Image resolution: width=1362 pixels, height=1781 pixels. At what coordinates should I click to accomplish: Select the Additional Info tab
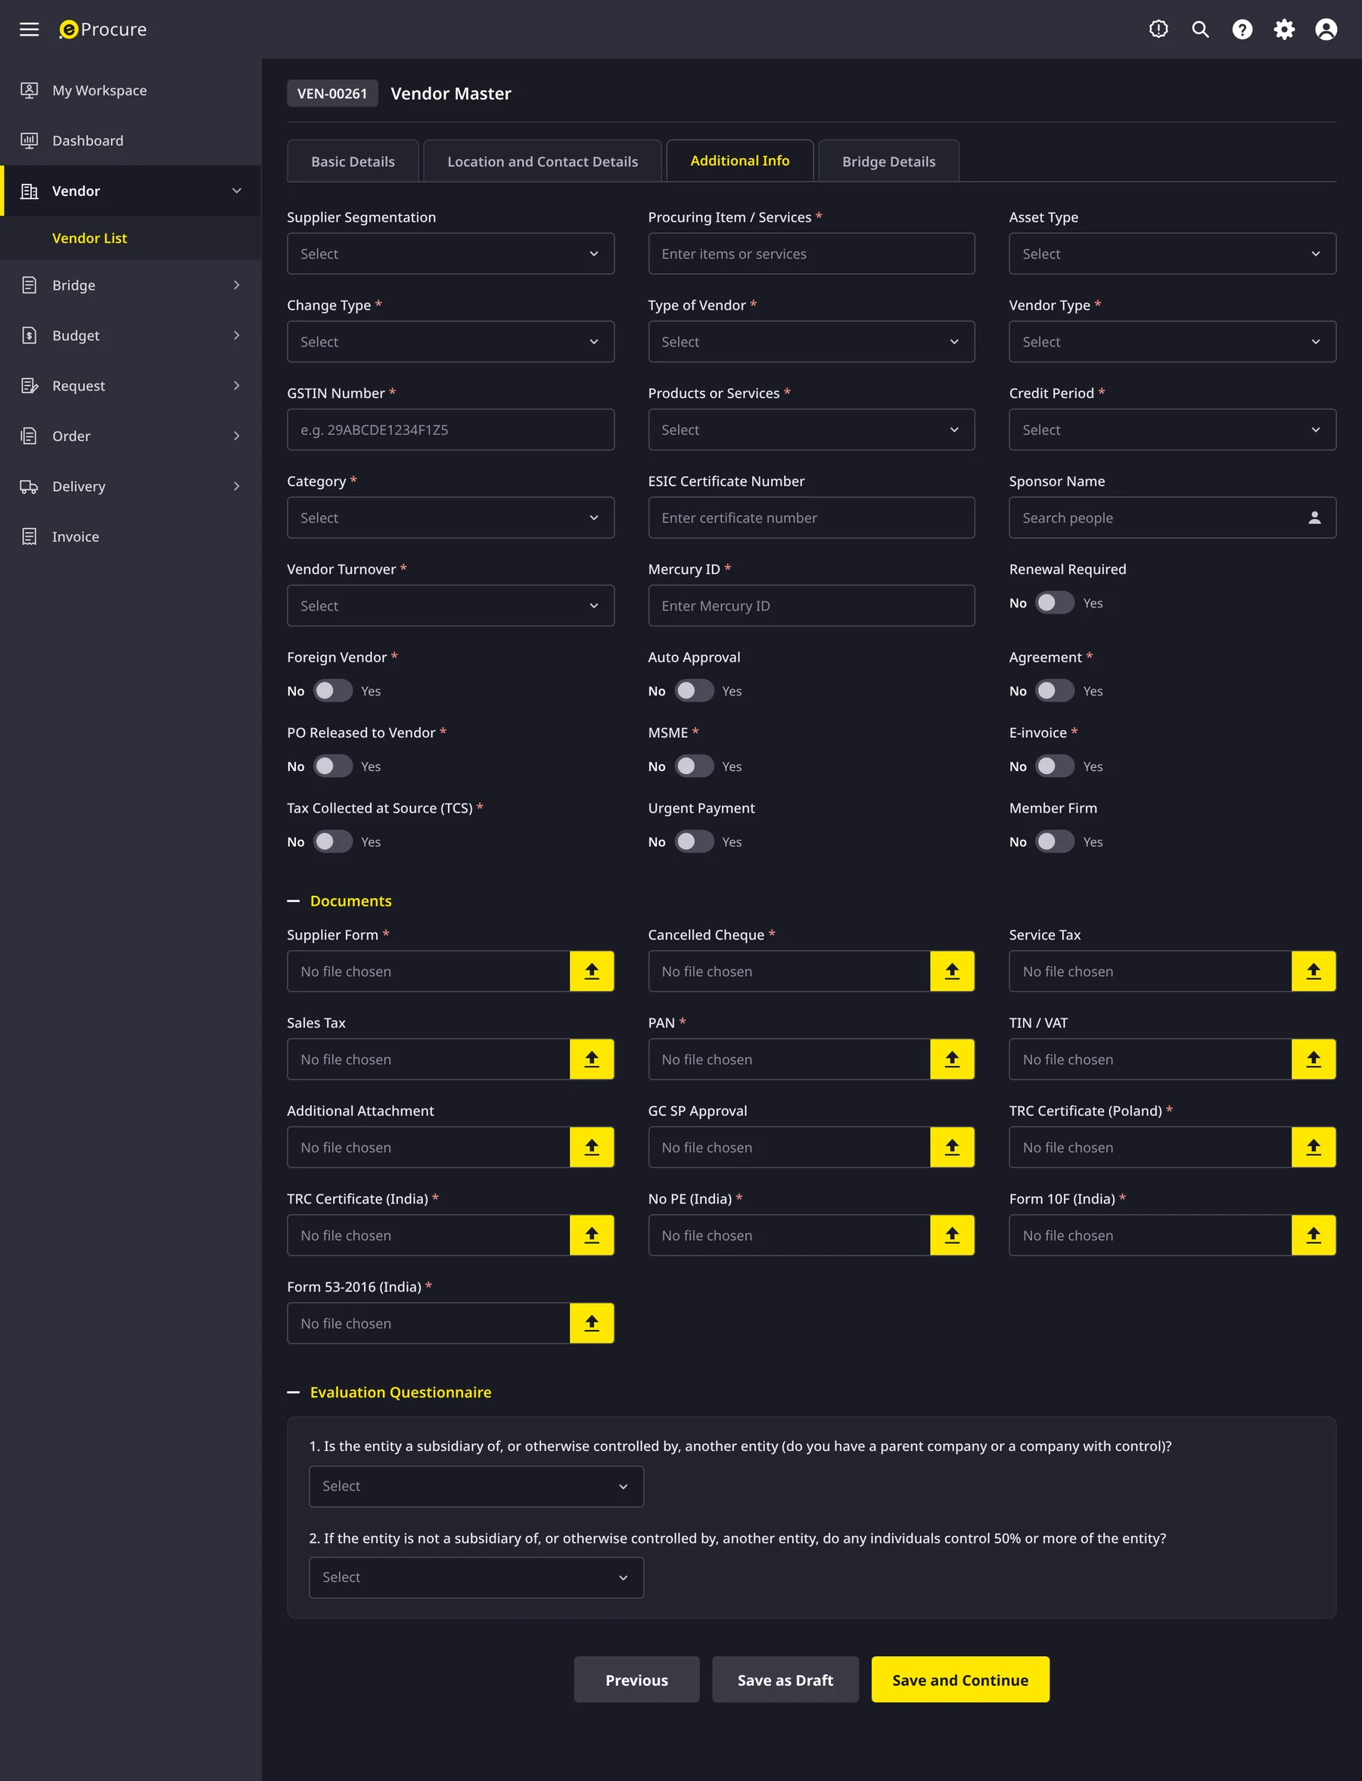tap(739, 160)
